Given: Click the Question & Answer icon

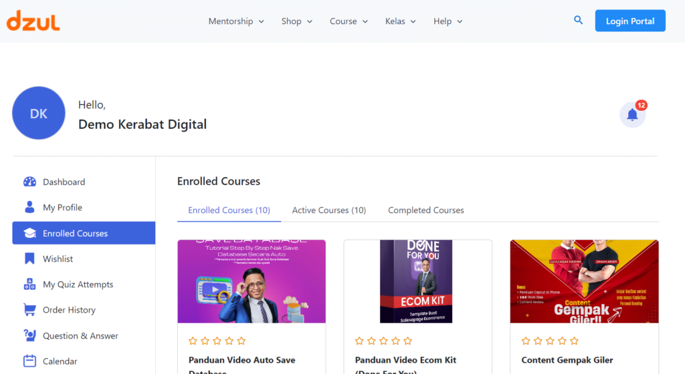Looking at the screenshot, I should point(29,335).
